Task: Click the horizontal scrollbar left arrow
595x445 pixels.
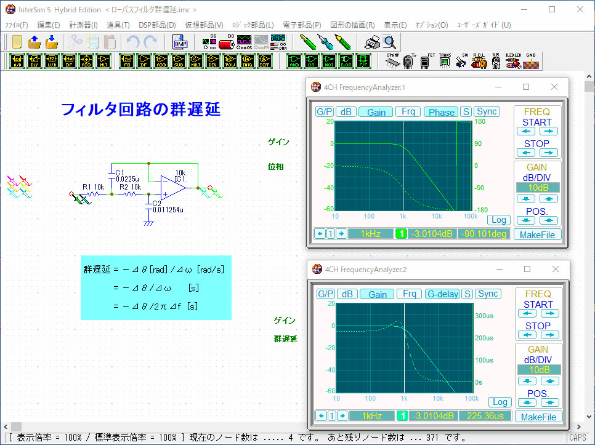Action: click(6, 427)
